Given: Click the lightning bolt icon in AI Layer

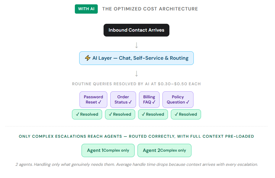Looking at the screenshot, I should point(88,58).
